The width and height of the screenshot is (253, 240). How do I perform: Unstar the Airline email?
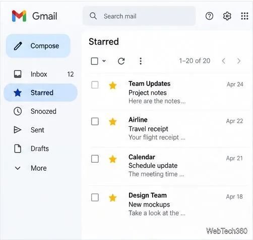click(x=113, y=122)
